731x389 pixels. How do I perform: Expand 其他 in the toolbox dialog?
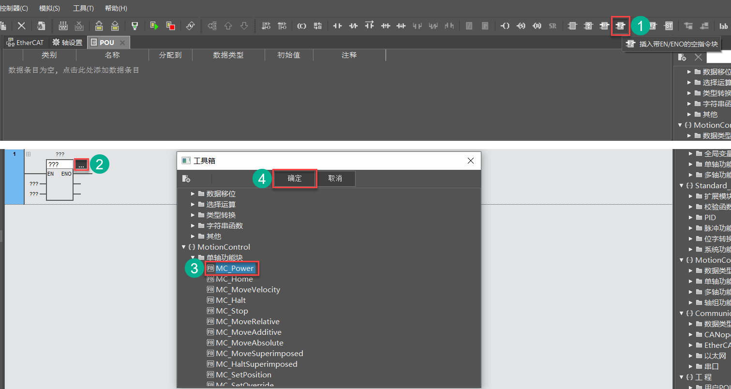click(193, 236)
